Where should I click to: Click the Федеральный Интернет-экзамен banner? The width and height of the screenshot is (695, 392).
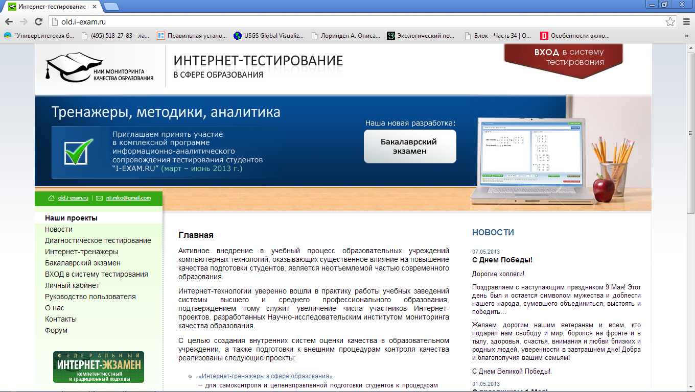pos(99,367)
